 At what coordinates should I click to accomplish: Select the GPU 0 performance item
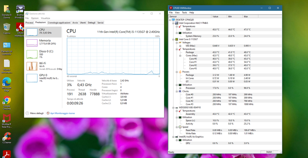pyautogui.click(x=43, y=78)
